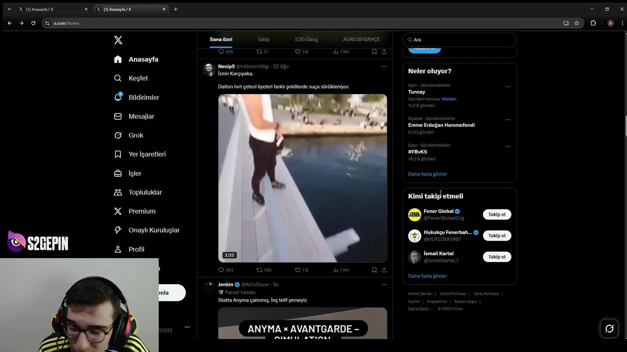
Task: Open options for Tuncay trend
Action: click(508, 87)
